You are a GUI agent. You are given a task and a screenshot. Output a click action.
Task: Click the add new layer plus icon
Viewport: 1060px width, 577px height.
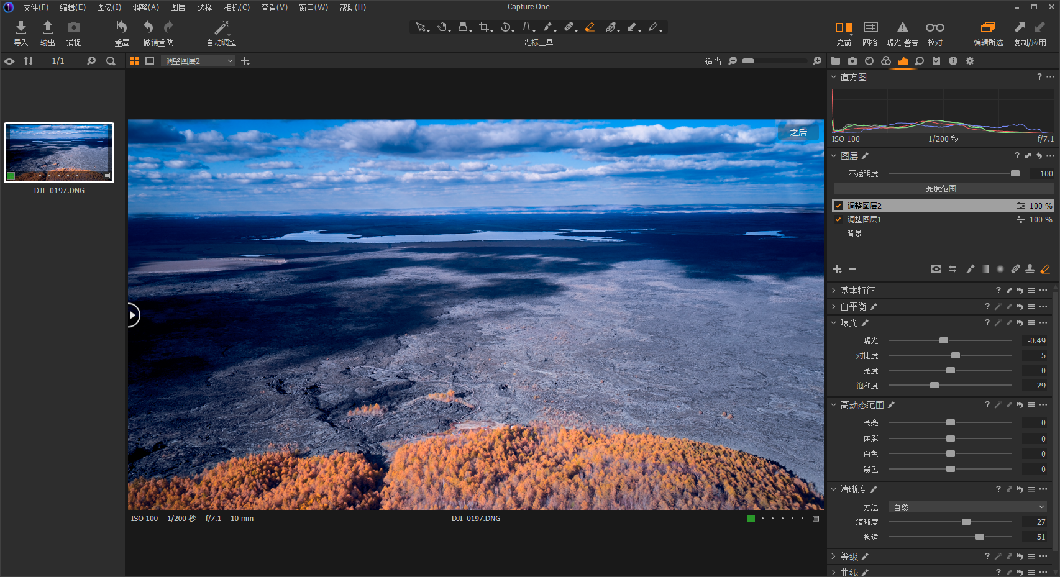pos(837,269)
